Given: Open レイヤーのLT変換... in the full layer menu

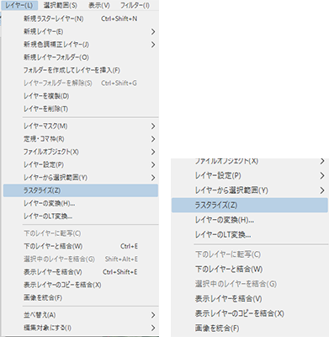Looking at the screenshot, I should pos(81,217).
